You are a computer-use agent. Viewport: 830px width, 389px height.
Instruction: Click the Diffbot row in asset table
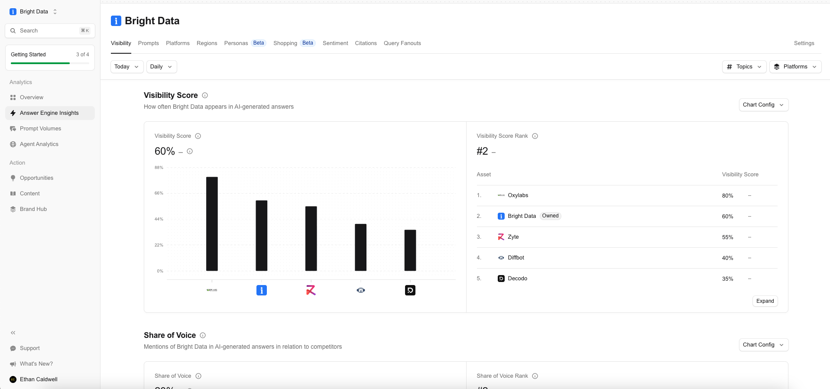pos(627,258)
